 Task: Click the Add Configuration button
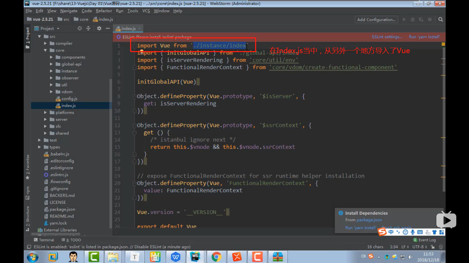[x=376, y=20]
